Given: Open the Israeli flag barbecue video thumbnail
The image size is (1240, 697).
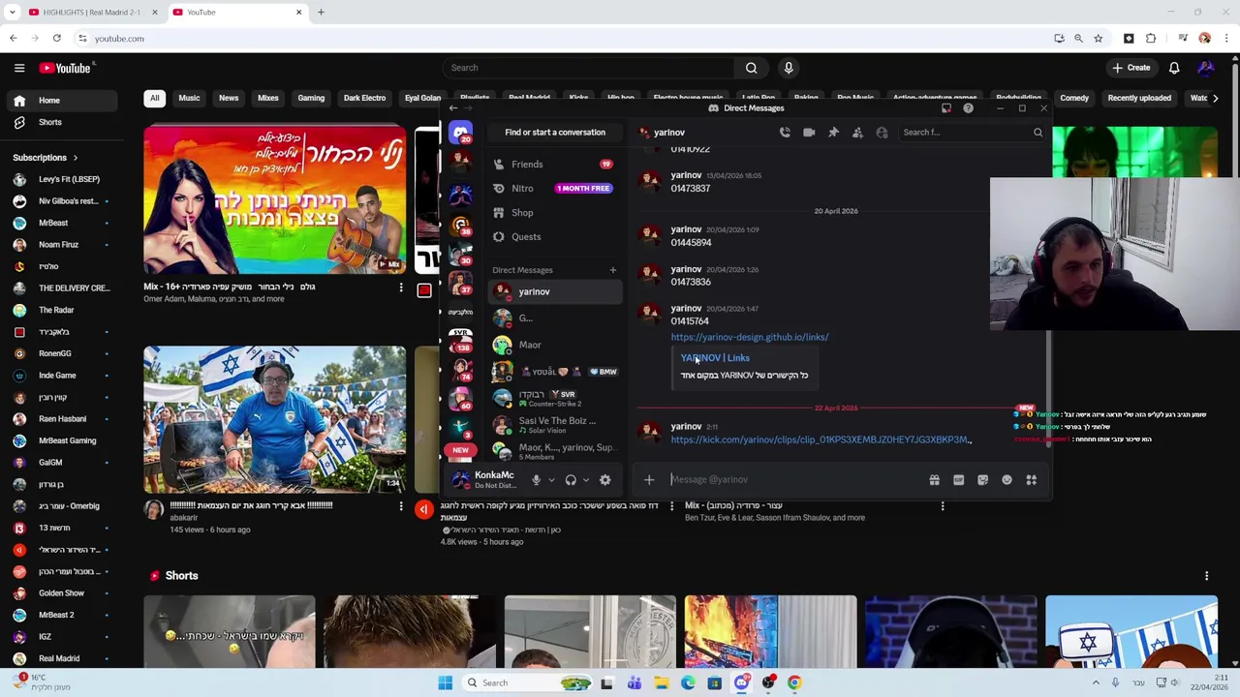Looking at the screenshot, I should 275,419.
